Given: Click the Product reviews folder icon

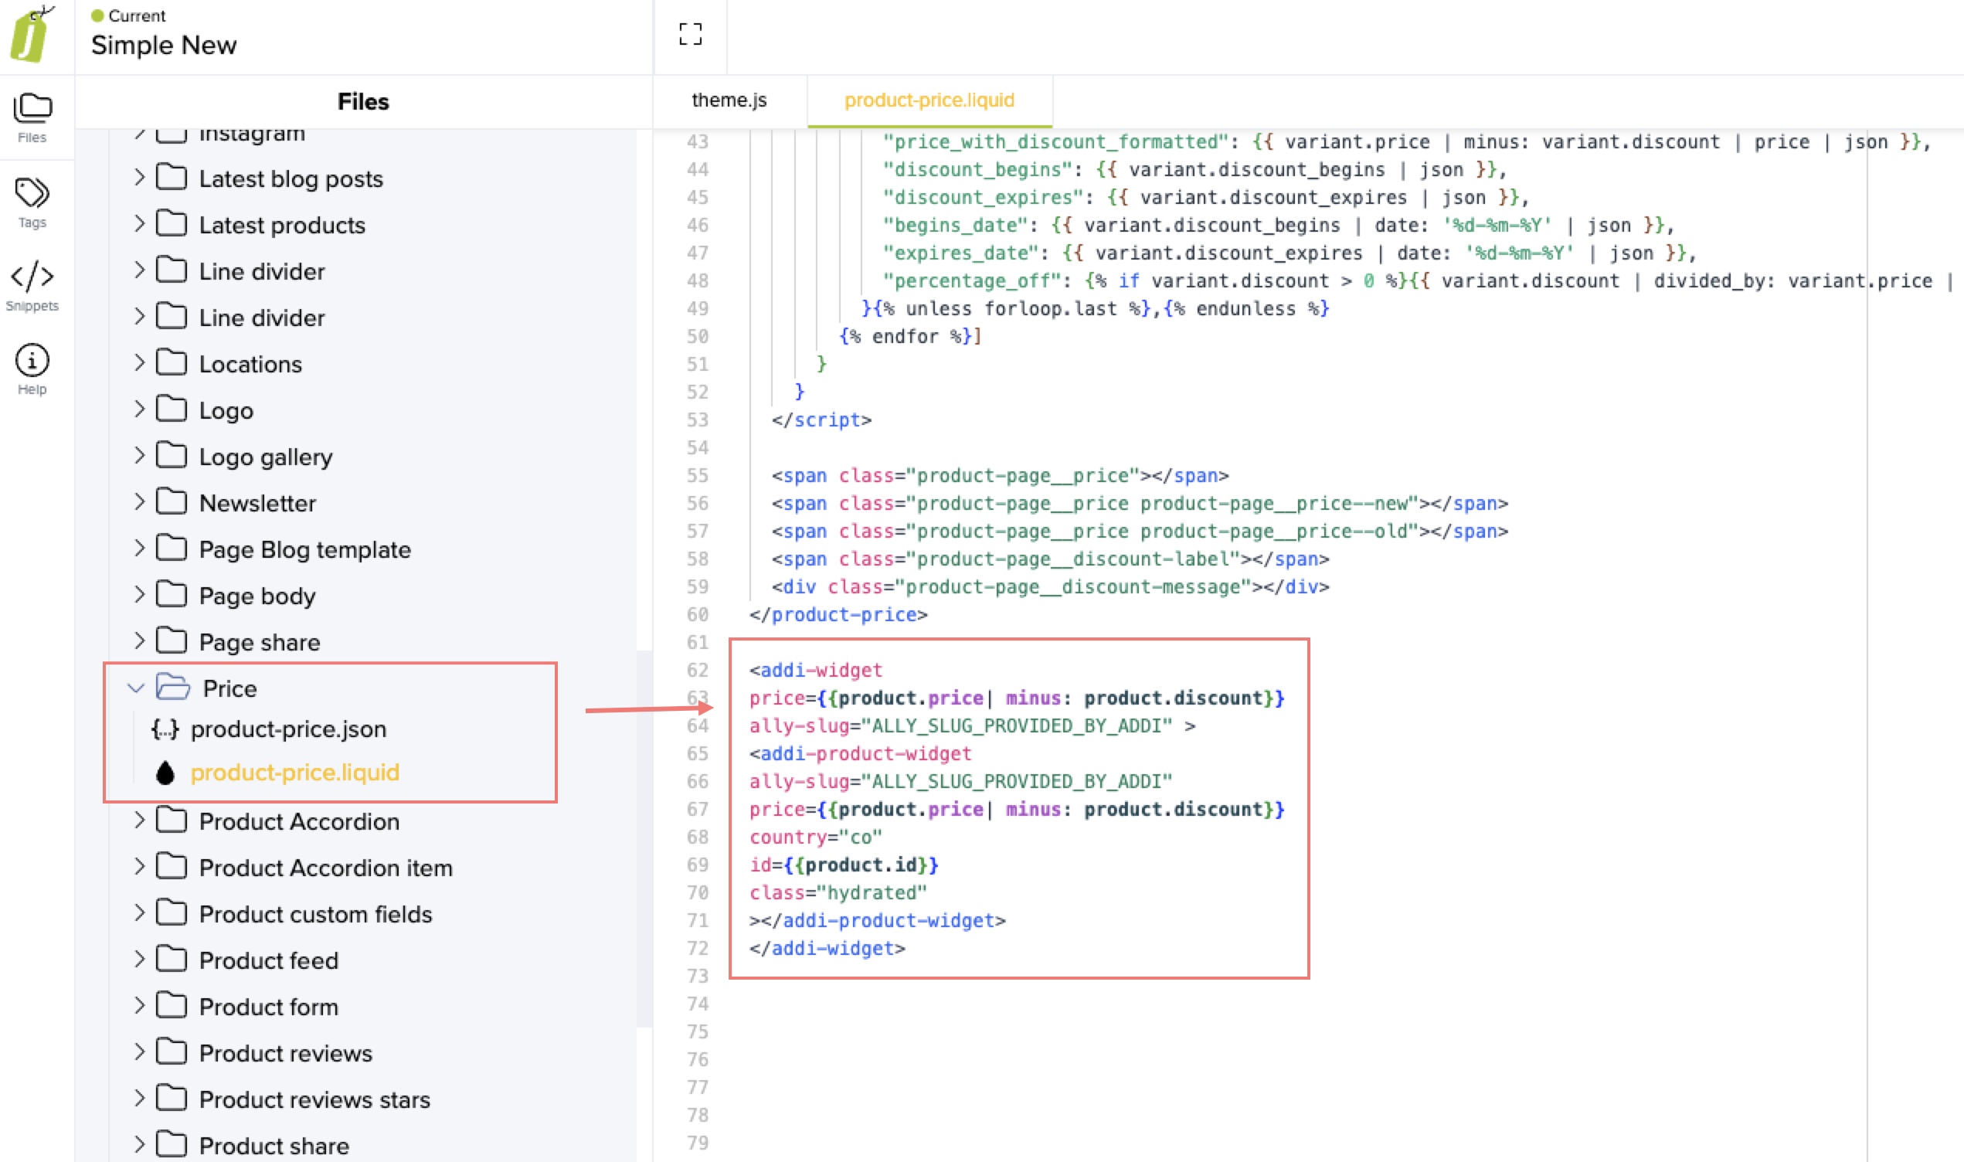Looking at the screenshot, I should (171, 1052).
